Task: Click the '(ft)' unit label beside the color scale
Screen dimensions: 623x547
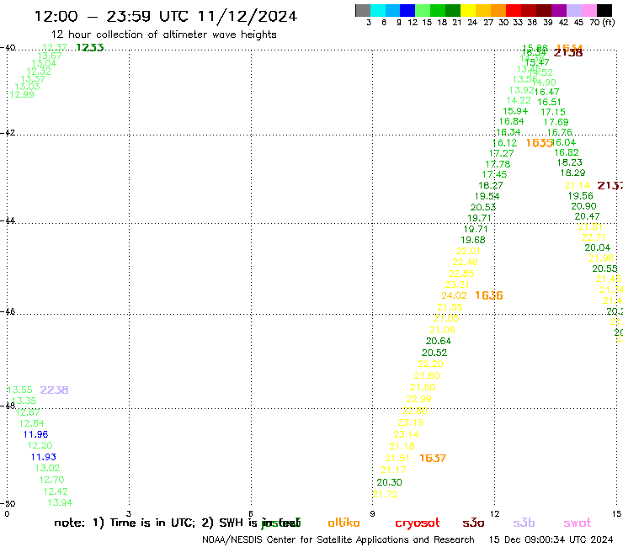Action: (609, 22)
